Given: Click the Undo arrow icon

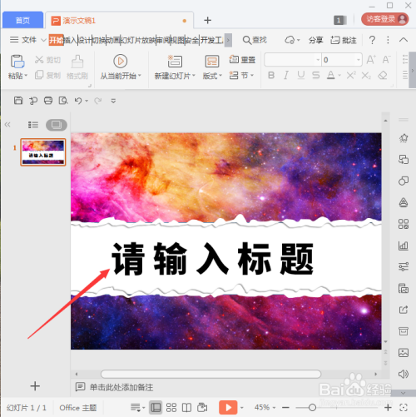Looking at the screenshot, I should pos(78,101).
